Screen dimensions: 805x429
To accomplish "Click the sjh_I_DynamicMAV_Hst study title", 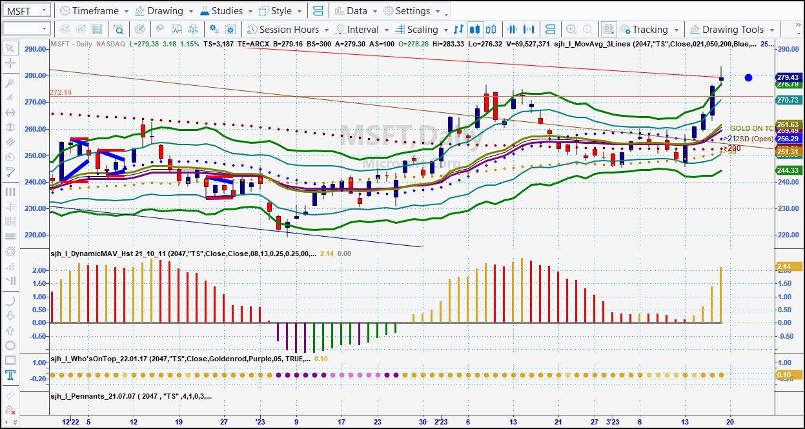I will point(183,254).
